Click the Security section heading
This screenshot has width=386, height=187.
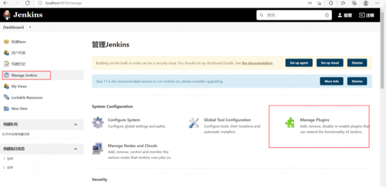pyautogui.click(x=99, y=180)
